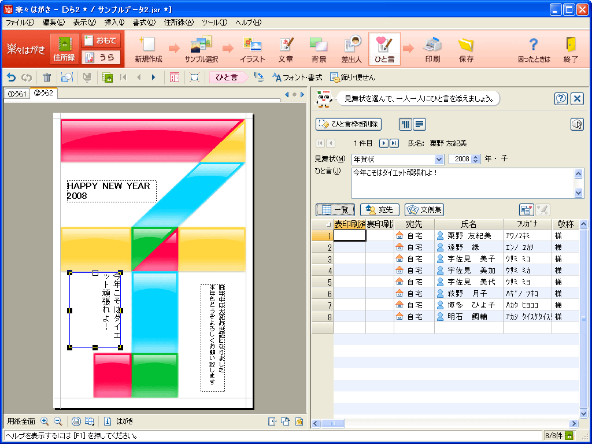This screenshot has height=444, width=592.
Task: Open the 住所録 address book button
Action: point(64,49)
